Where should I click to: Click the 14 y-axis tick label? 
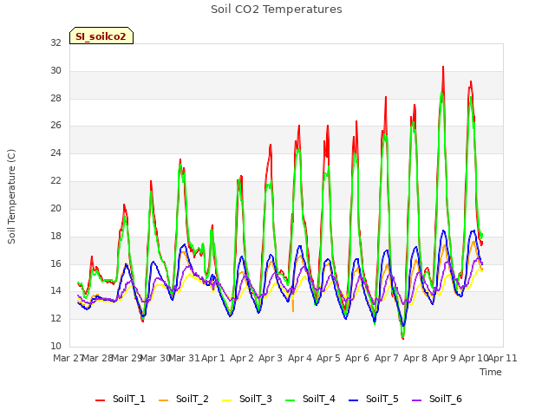[55, 291]
